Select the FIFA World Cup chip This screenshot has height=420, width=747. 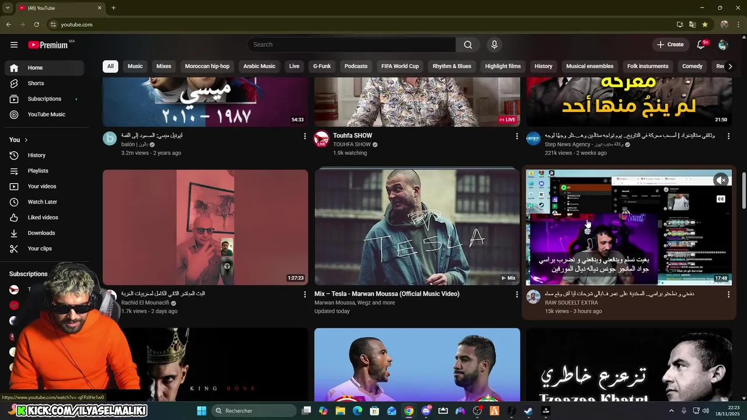click(x=400, y=66)
